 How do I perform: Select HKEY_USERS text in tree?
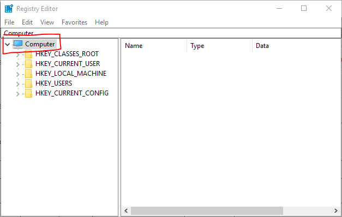53,83
